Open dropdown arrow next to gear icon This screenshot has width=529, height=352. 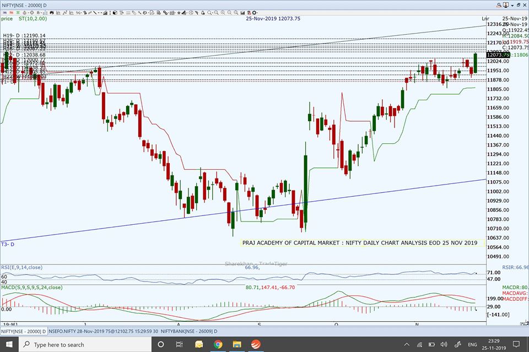258,13
